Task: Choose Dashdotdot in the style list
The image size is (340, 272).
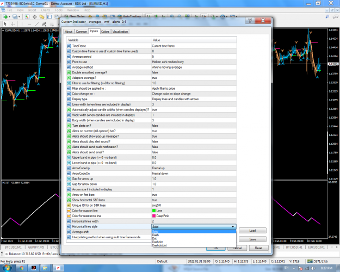Action: [194, 245]
